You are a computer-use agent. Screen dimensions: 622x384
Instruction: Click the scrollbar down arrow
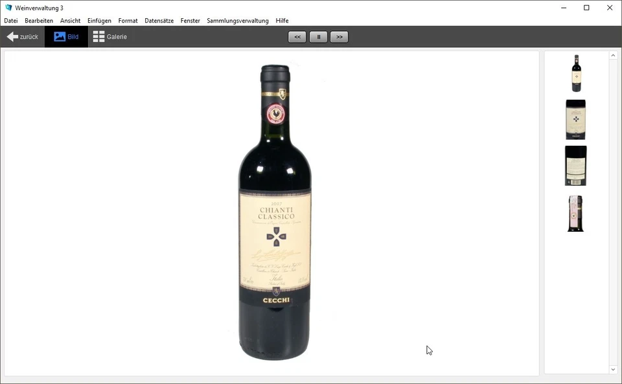[613, 370]
